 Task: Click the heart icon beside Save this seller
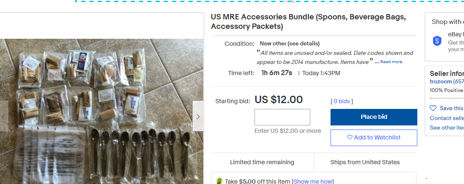point(433,108)
